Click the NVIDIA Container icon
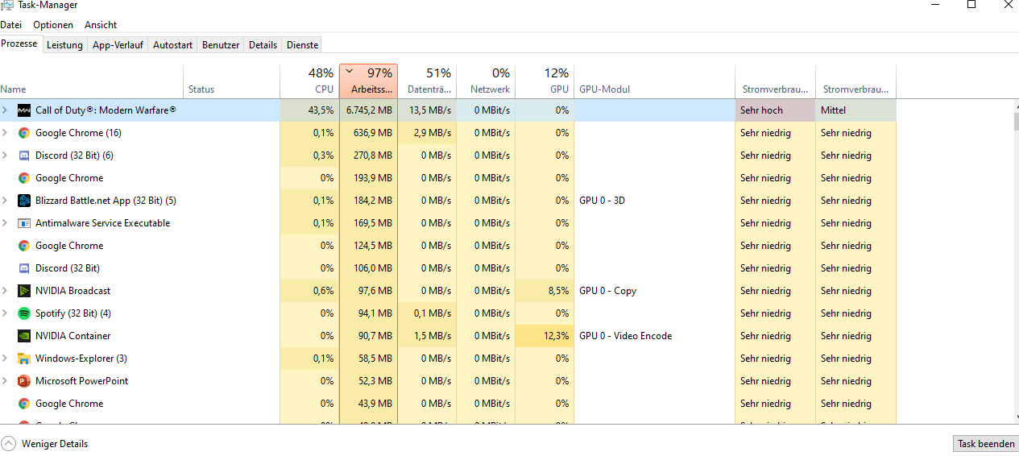 click(x=24, y=336)
